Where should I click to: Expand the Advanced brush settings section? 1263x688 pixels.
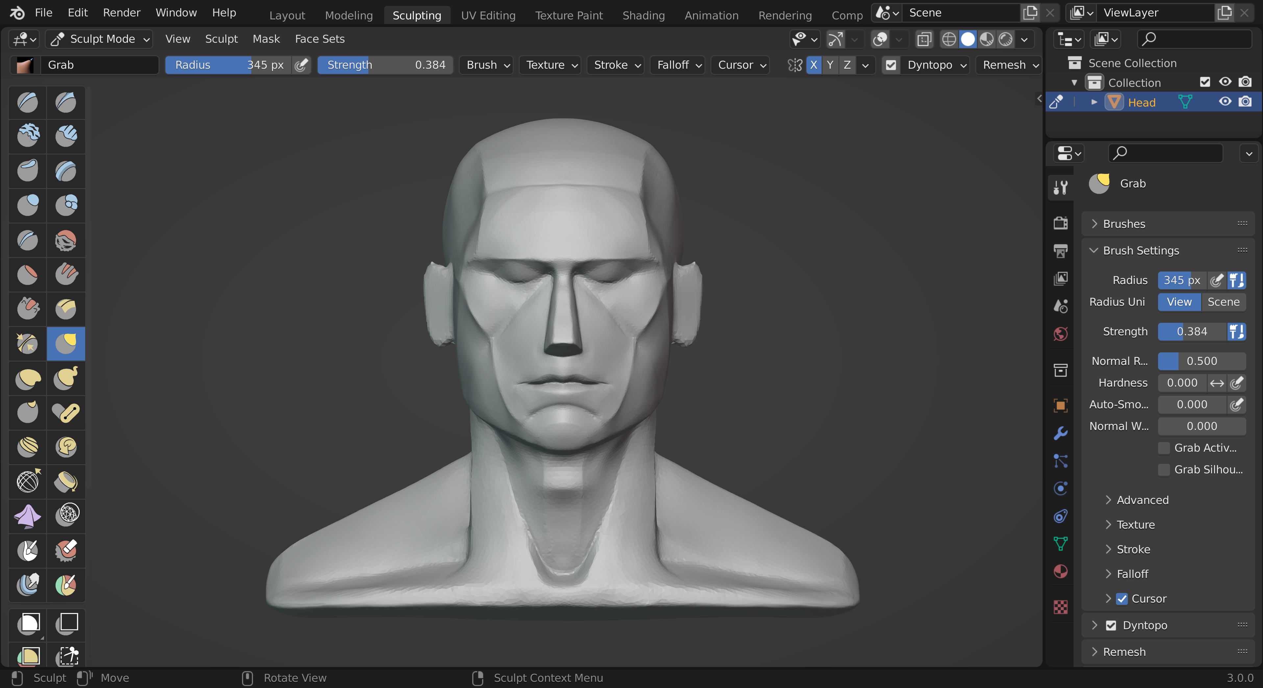pos(1142,500)
